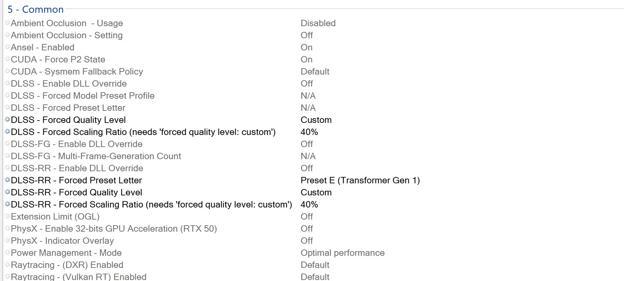Select the Extension Limit (OGL) setting name

tap(55, 217)
